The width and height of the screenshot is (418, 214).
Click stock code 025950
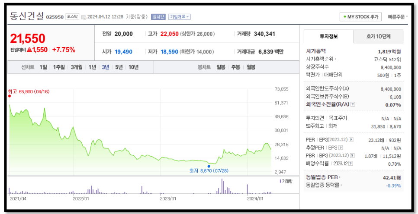[55, 17]
